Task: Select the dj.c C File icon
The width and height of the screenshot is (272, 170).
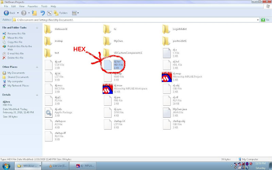Action: pos(167,53)
